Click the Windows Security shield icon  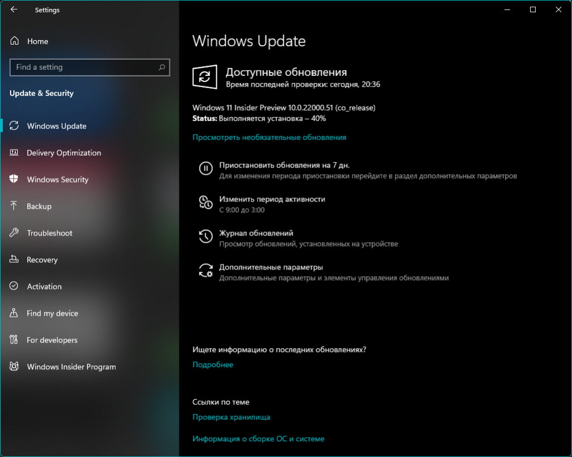[x=14, y=179]
